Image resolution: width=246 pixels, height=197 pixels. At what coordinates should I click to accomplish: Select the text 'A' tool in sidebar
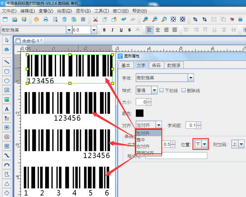coord(7,109)
